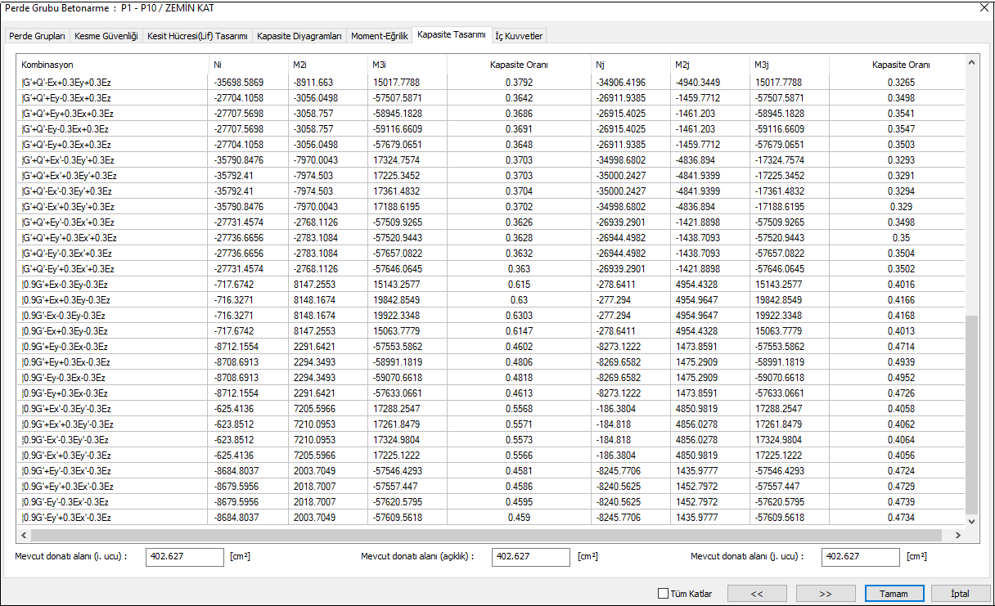This screenshot has height=606, width=995.
Task: Click the next >> button
Action: click(x=826, y=594)
